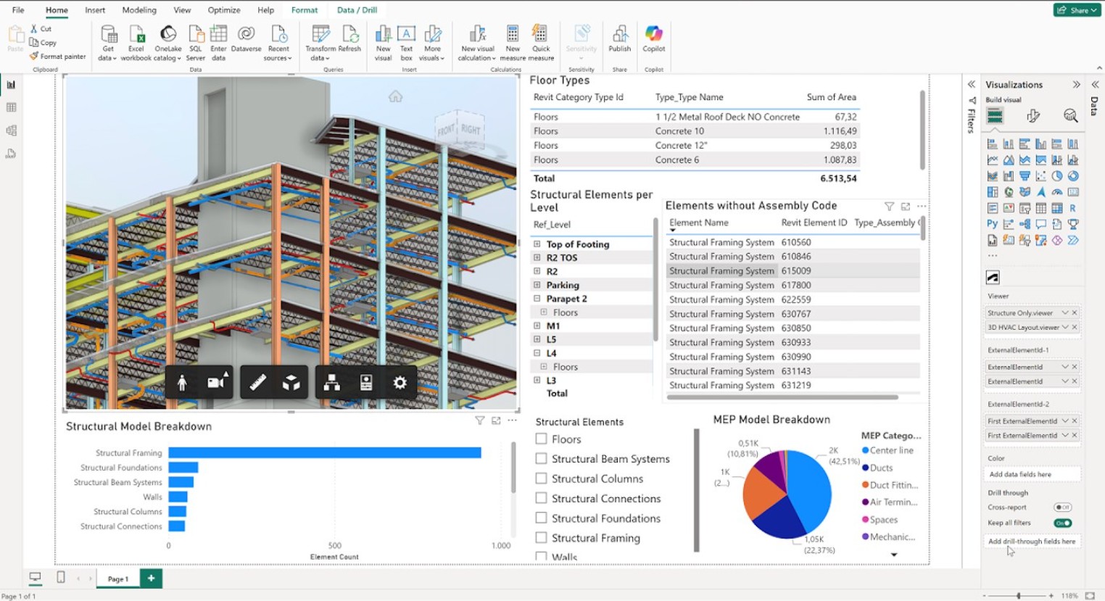Click the Publish button

[x=619, y=42]
